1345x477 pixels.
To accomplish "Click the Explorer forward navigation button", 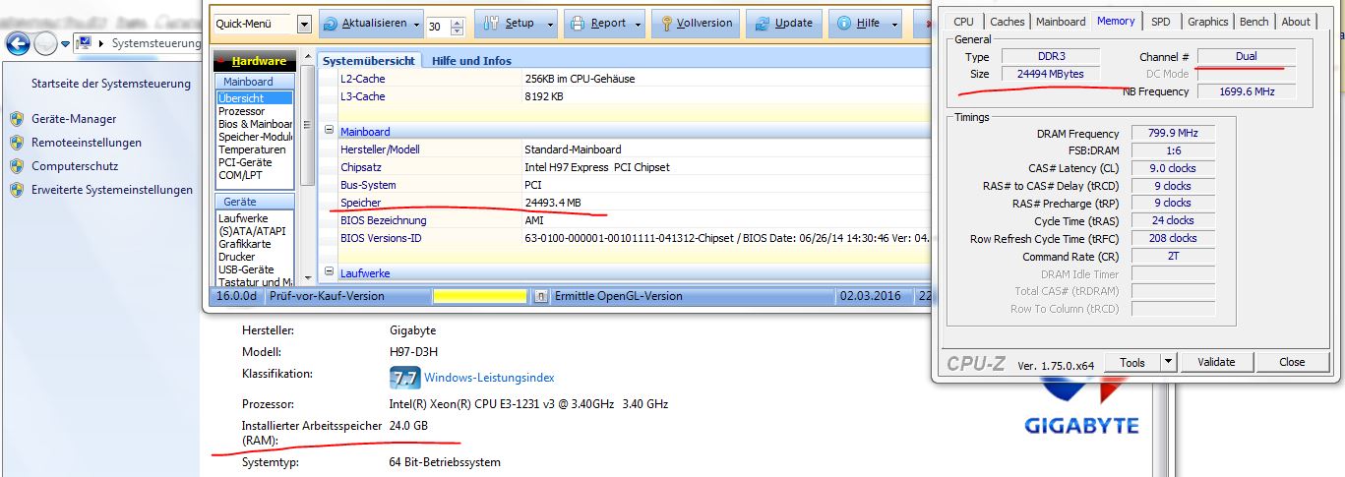I will tap(44, 43).
